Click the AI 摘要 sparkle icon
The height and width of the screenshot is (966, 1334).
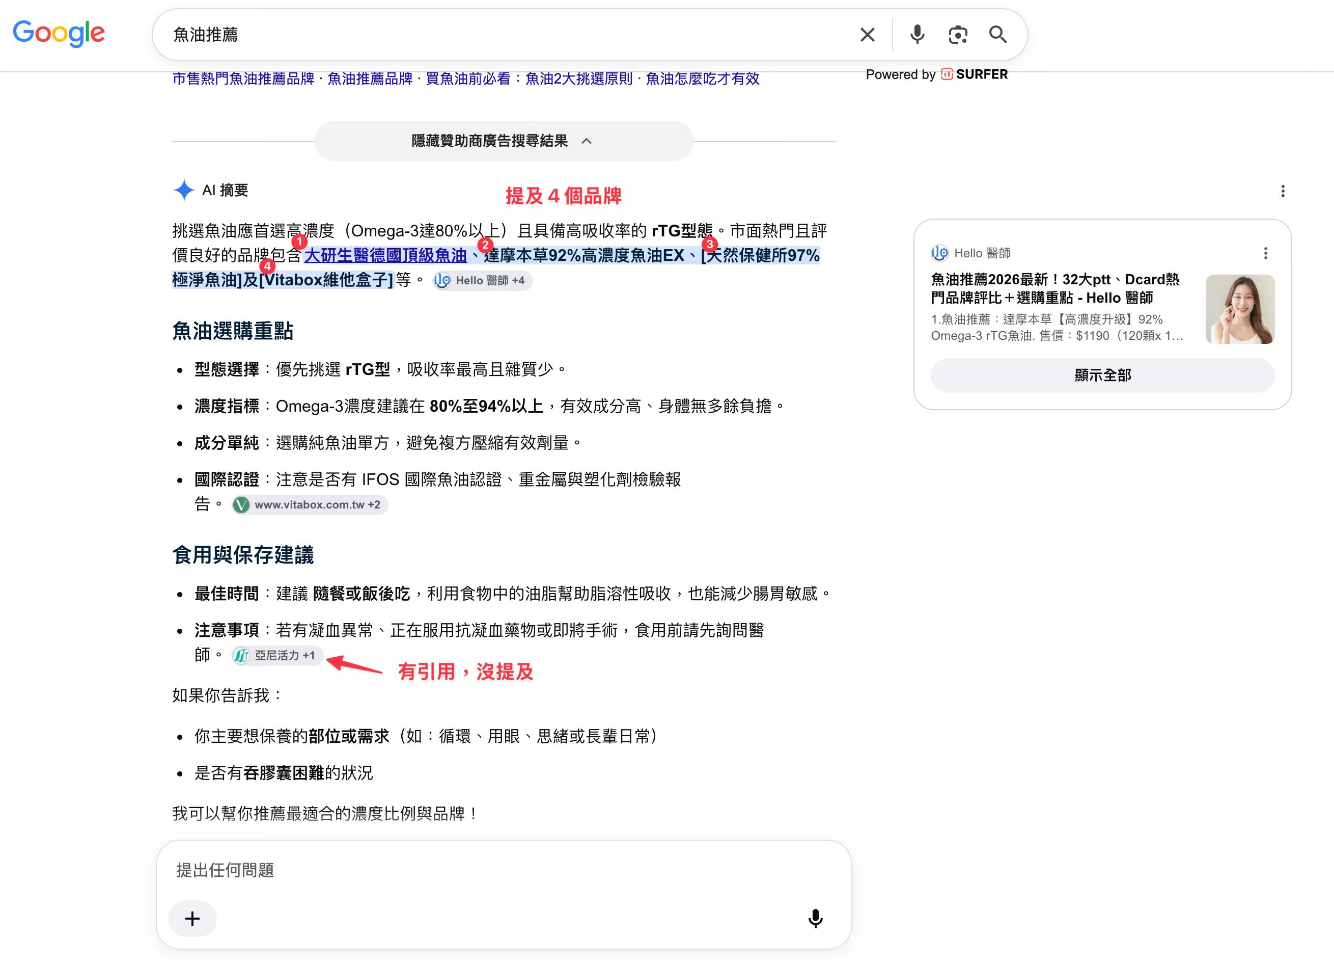point(184,190)
